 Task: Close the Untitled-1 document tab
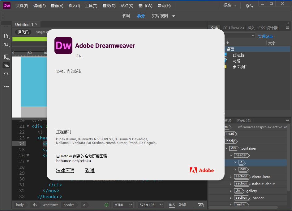tap(36, 24)
